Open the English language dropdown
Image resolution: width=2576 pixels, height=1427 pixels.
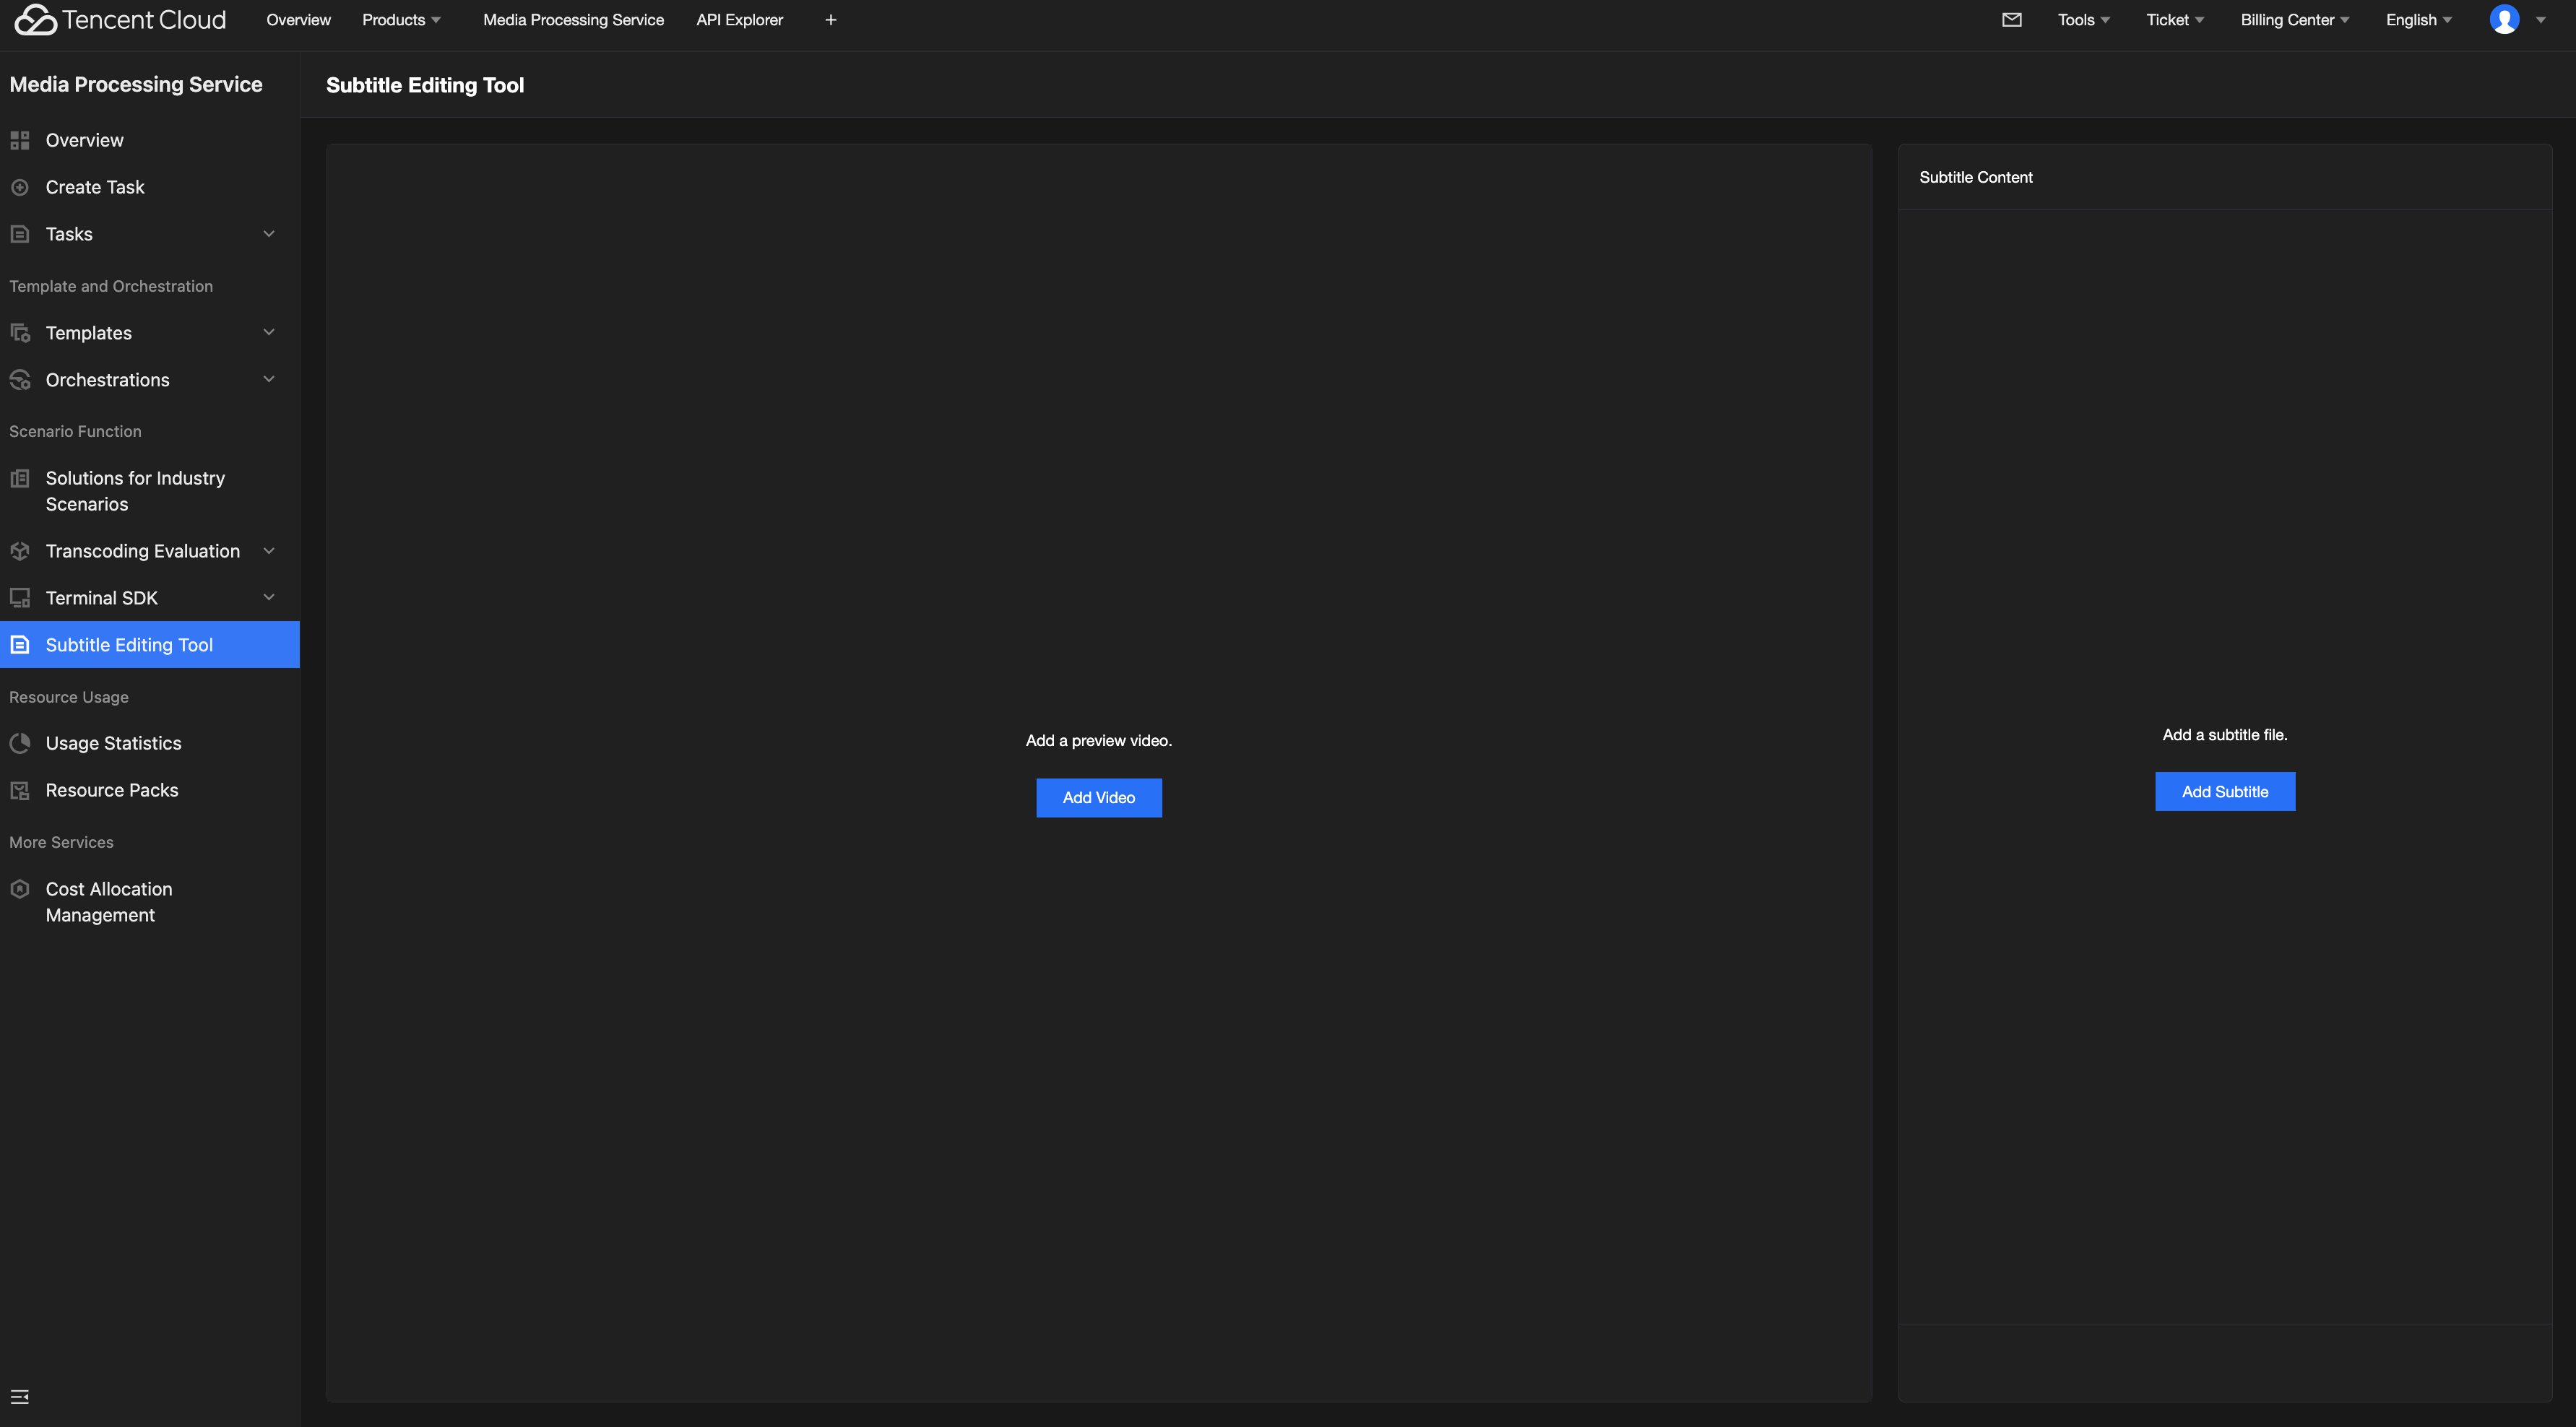2418,20
